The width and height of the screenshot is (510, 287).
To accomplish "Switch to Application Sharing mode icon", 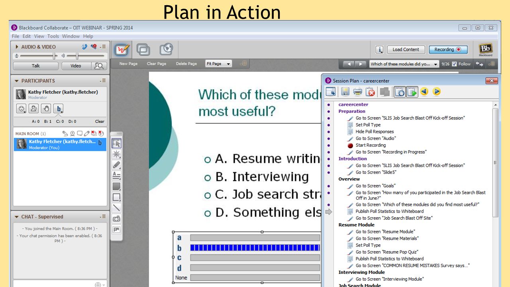I will click(x=143, y=49).
